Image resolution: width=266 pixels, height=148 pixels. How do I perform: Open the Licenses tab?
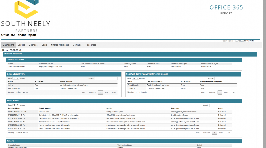tap(33, 45)
